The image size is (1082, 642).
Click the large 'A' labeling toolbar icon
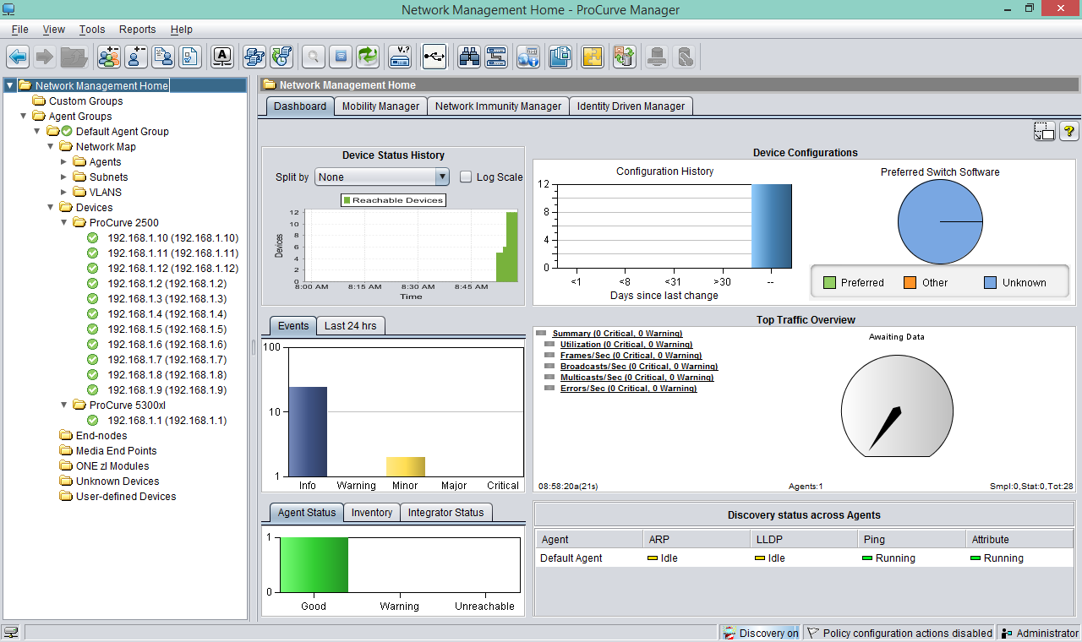tap(221, 57)
